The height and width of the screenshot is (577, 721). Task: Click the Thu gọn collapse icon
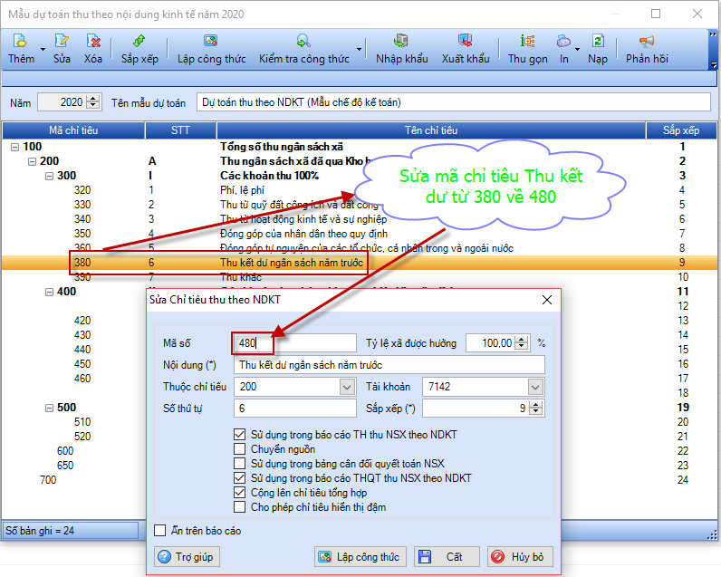[527, 42]
